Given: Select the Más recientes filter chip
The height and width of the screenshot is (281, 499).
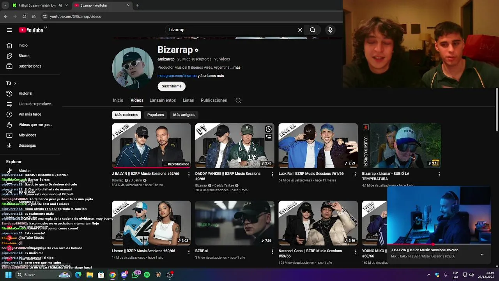Looking at the screenshot, I should pyautogui.click(x=126, y=115).
